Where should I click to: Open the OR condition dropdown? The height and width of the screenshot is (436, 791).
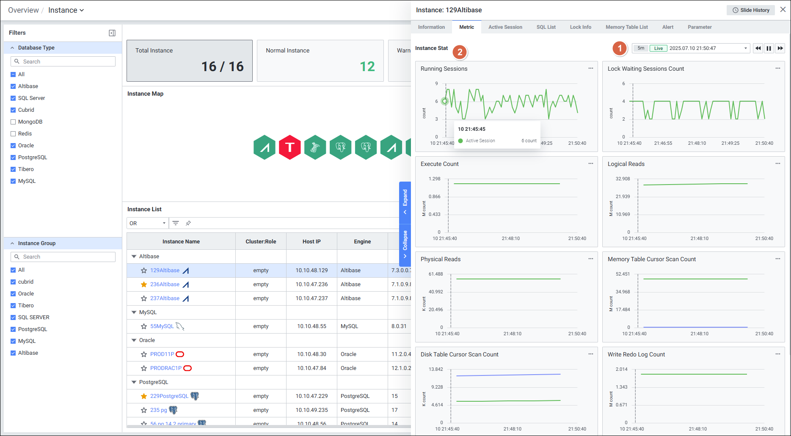(x=147, y=223)
